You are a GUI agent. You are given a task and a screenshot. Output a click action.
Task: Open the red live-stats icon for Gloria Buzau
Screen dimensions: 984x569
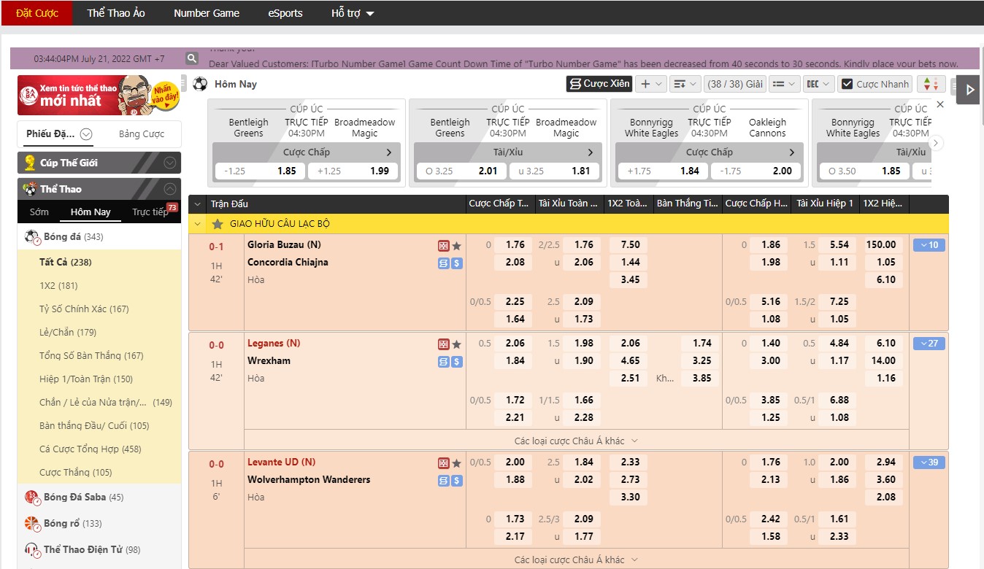[x=443, y=246]
